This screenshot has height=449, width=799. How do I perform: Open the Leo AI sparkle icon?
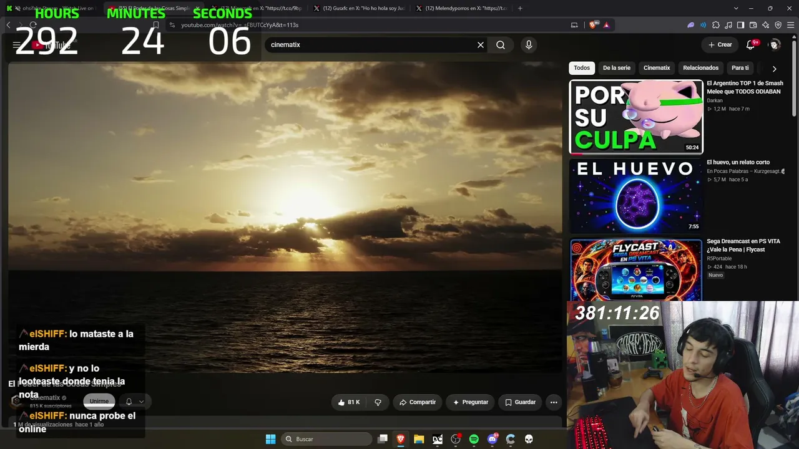(766, 25)
